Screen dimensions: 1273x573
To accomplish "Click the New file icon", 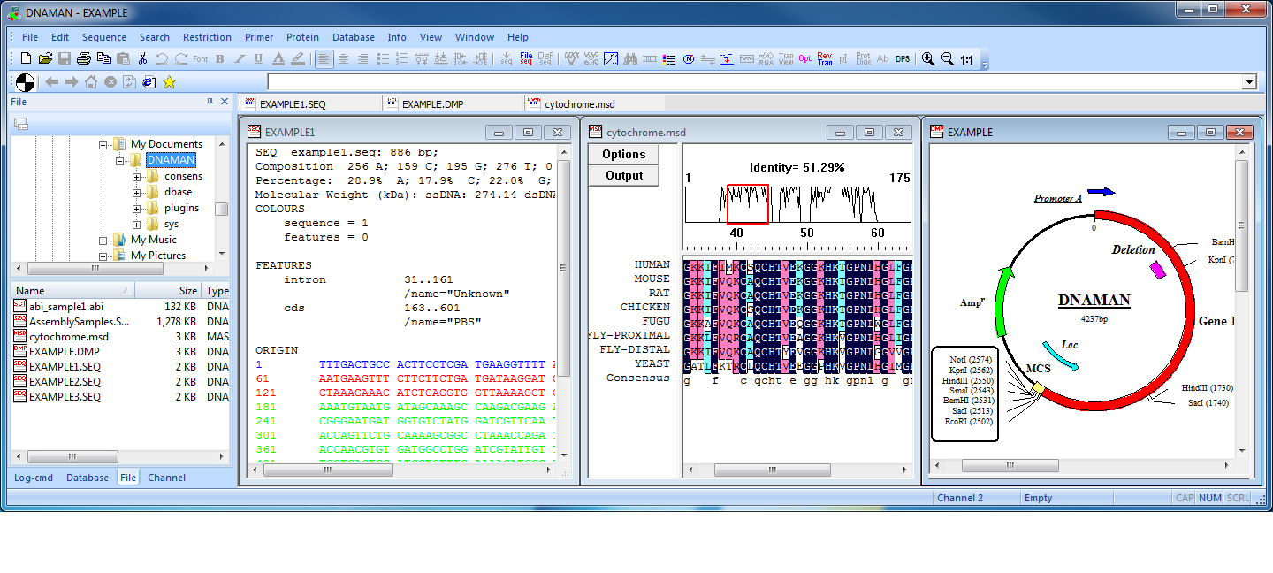I will click(26, 59).
